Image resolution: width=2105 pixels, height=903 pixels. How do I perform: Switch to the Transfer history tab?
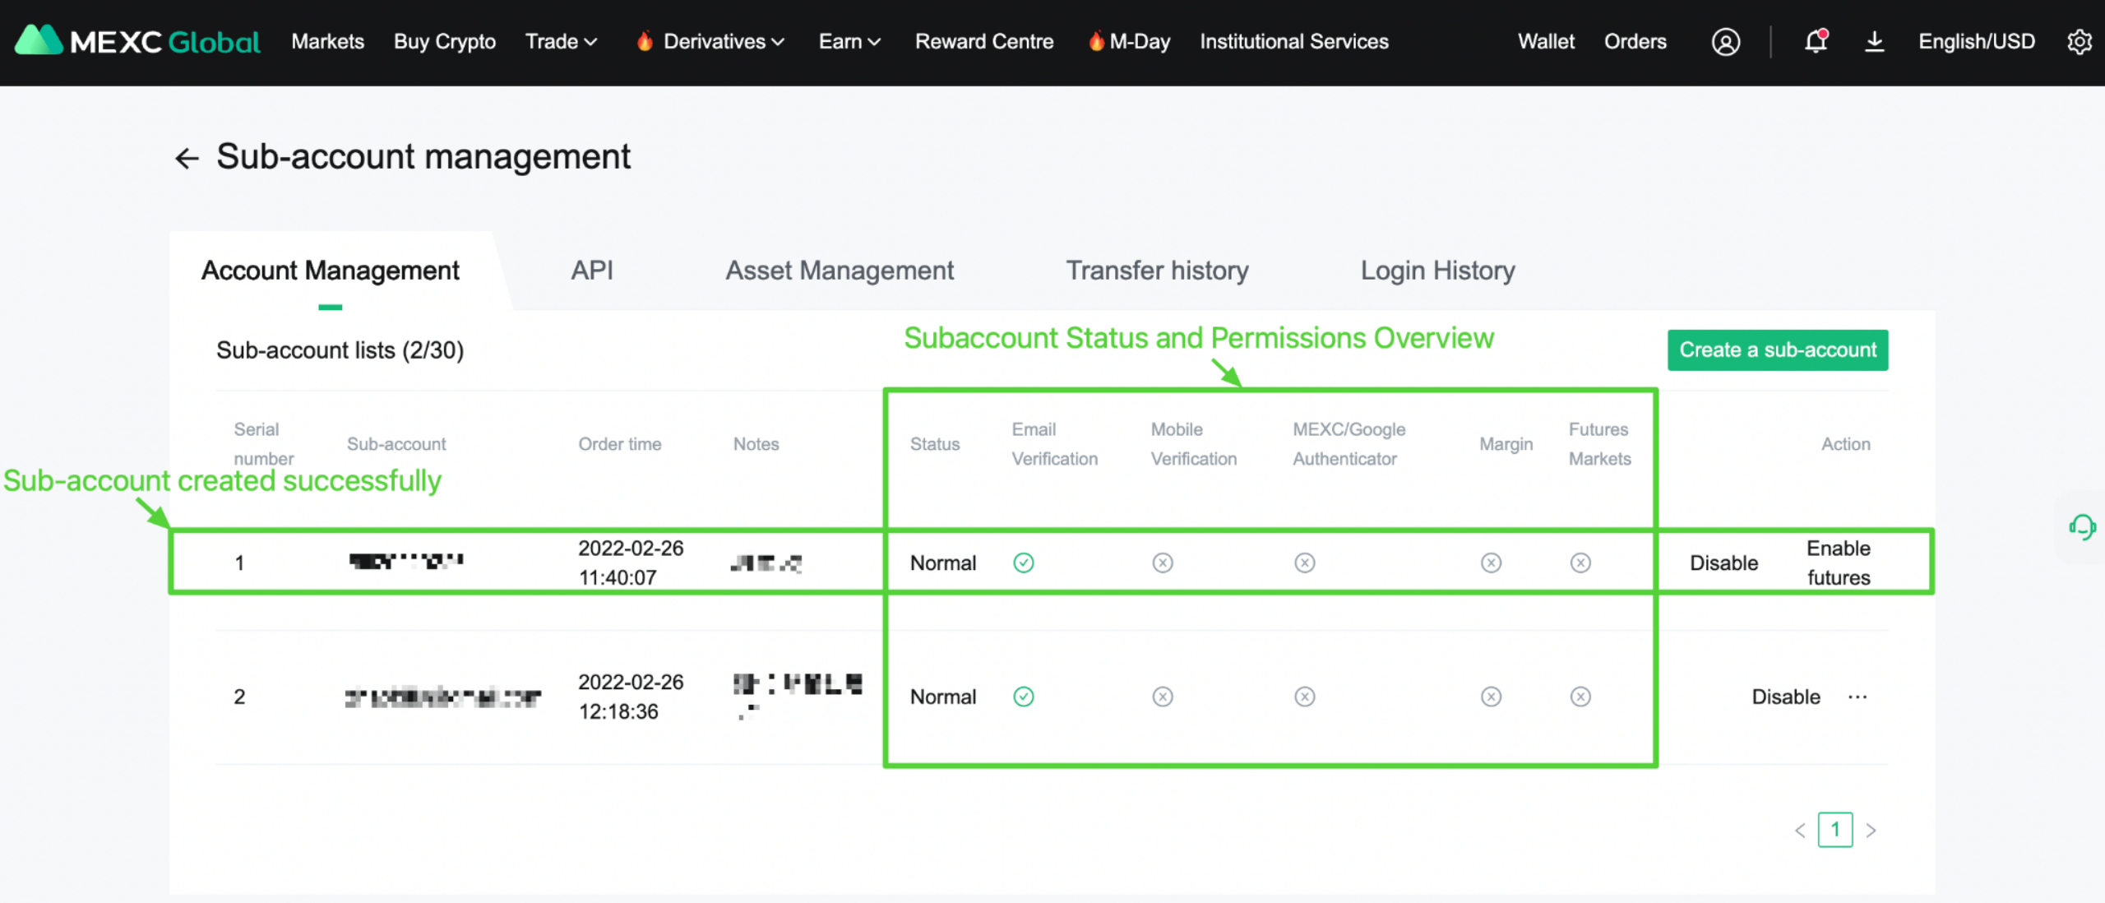1157,271
